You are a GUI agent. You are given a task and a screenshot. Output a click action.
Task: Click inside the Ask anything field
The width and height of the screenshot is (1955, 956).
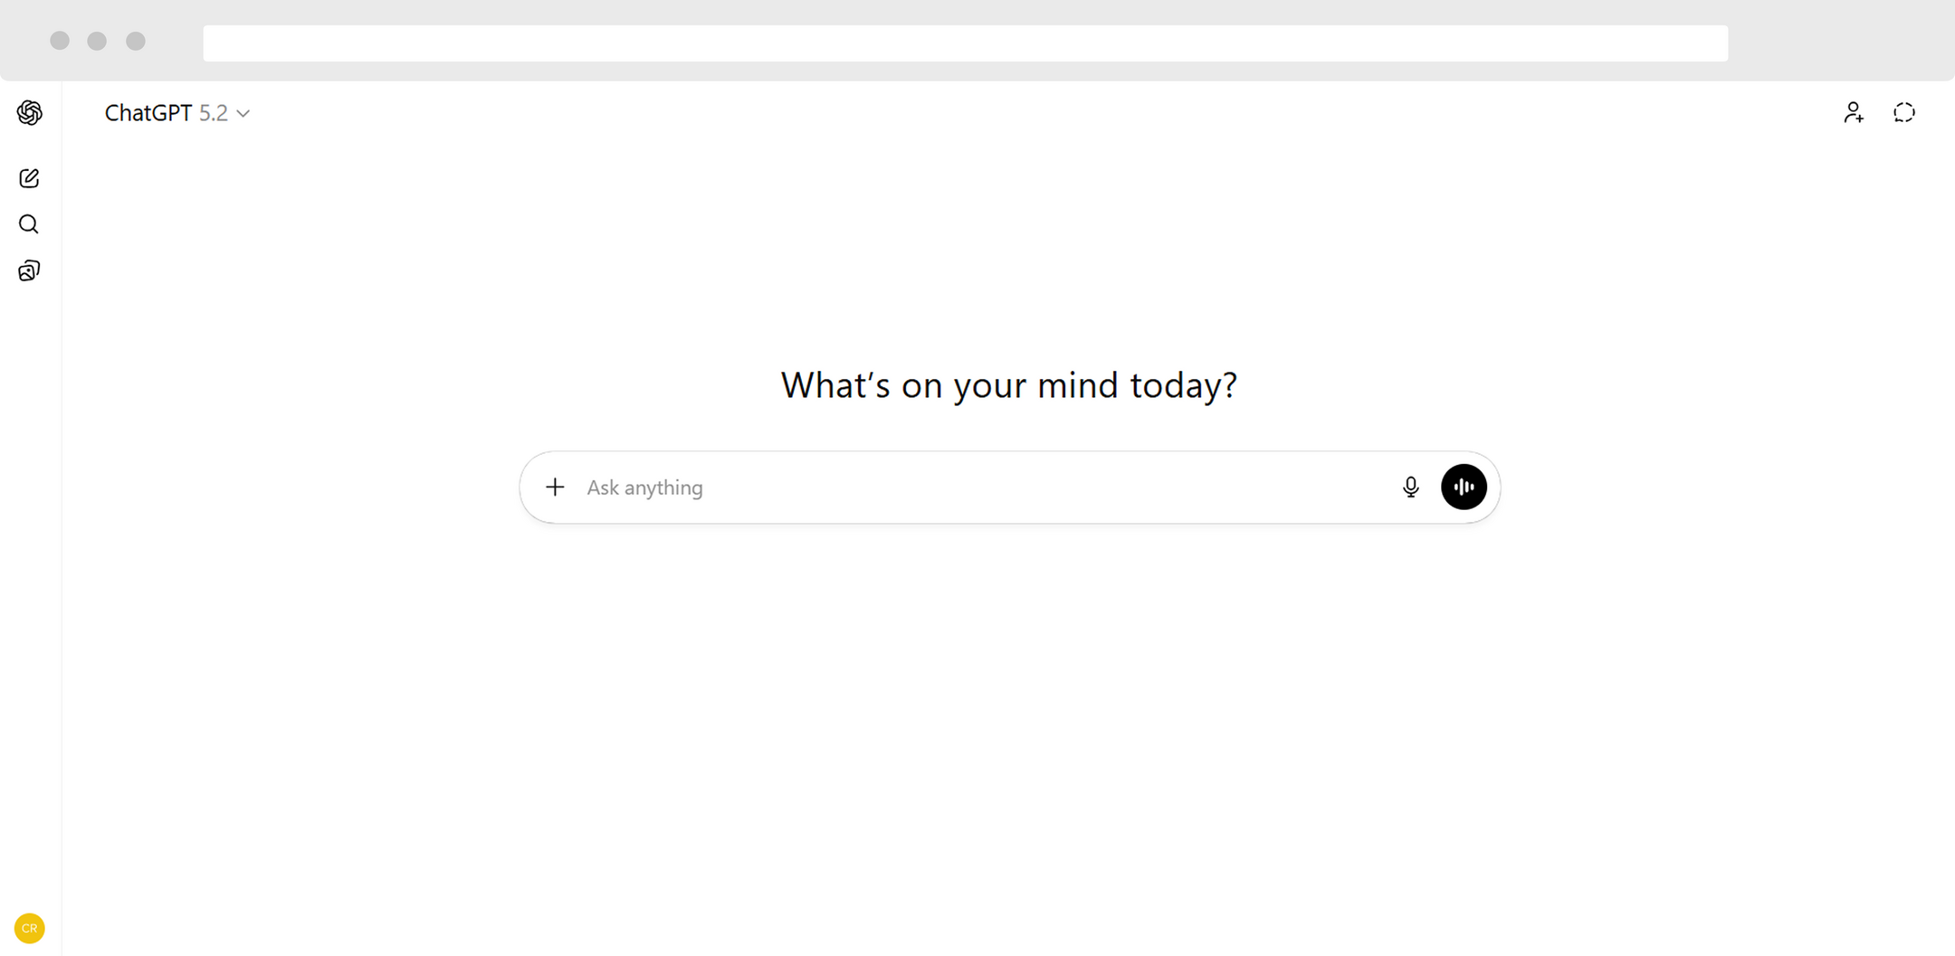click(905, 487)
